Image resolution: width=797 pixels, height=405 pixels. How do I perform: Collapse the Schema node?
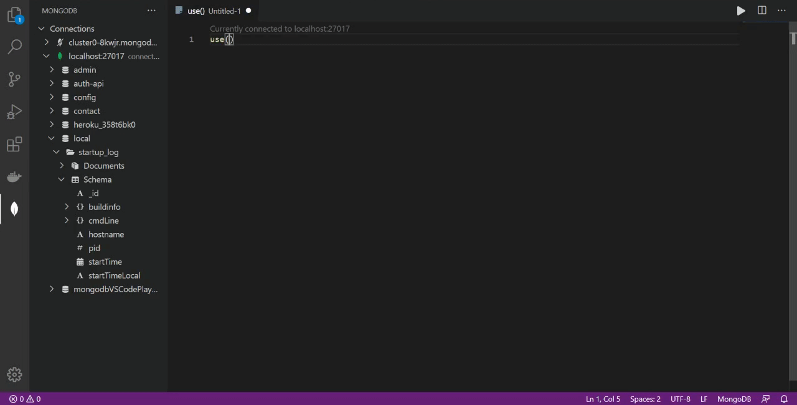pos(62,179)
